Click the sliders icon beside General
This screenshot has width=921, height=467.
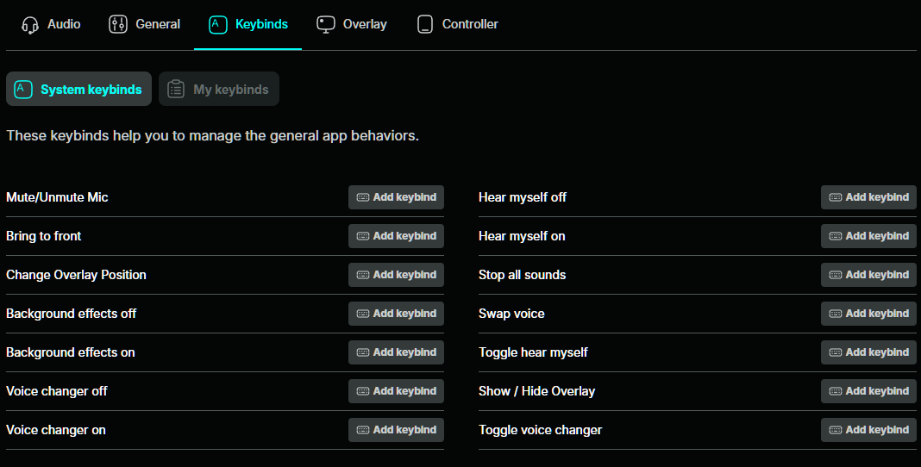click(x=118, y=24)
